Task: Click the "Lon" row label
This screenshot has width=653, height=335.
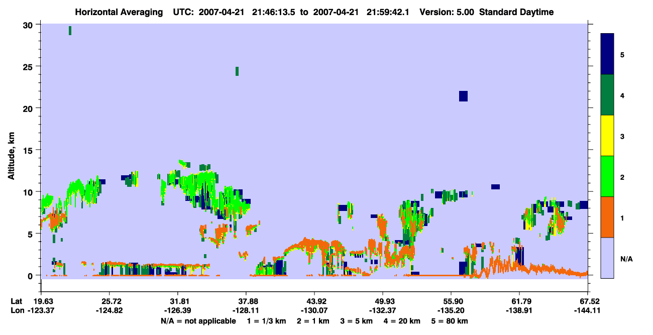Action: [17, 310]
